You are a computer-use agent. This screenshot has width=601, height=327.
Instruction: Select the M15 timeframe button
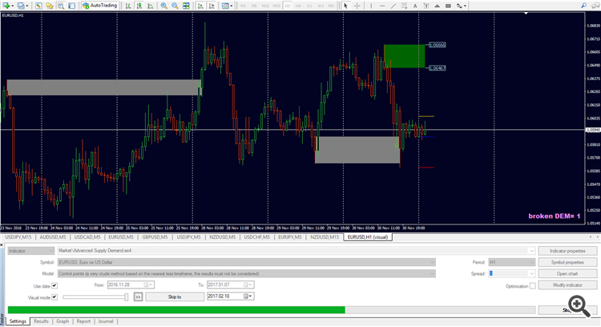(265, 6)
